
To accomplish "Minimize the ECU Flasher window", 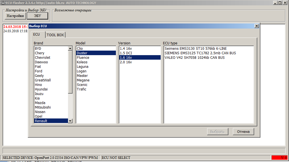I will (x=275, y=3).
